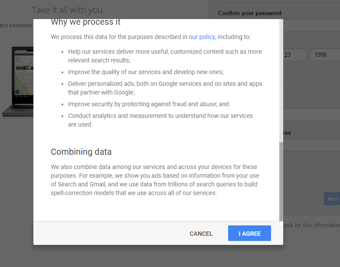Open the "our policy" link
Viewport: 340px width, 267px height.
(x=202, y=37)
